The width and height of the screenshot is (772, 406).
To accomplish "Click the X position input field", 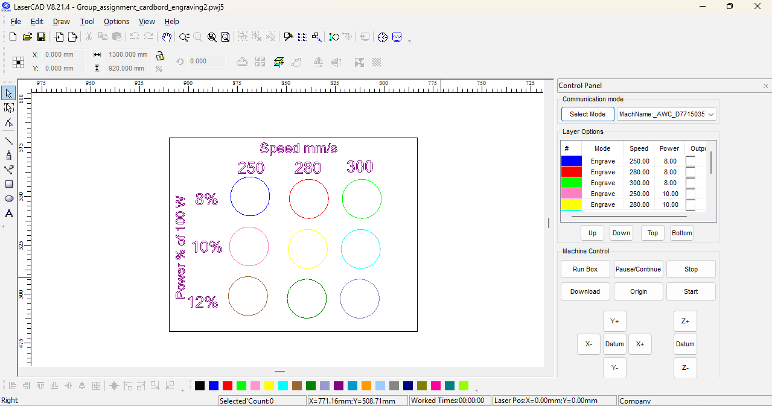I will pyautogui.click(x=63, y=55).
